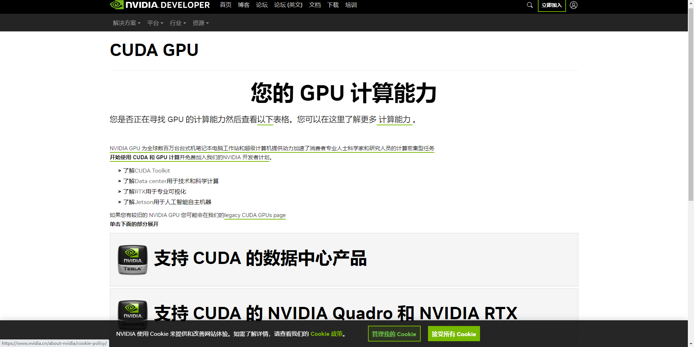Expand the 解决方案 dropdown menu

click(x=127, y=23)
